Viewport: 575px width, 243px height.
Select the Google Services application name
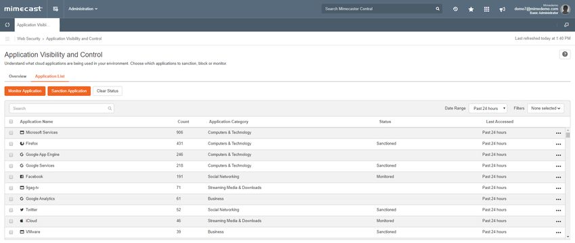tap(40, 165)
